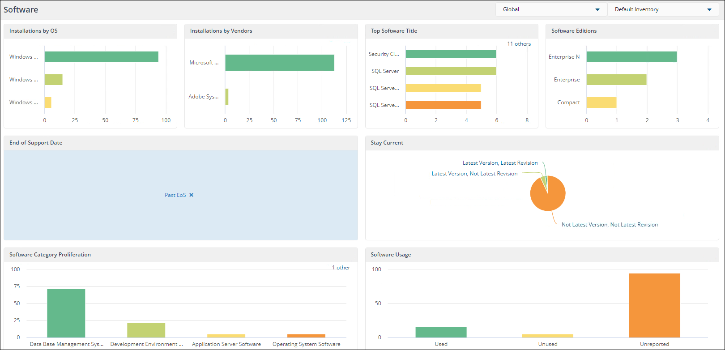Select the Used bar in Software Usage
This screenshot has height=350, width=725.
tap(441, 332)
